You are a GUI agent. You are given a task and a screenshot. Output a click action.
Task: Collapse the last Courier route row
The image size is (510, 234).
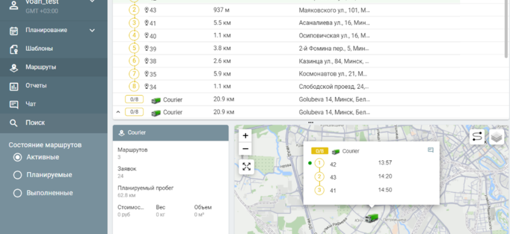(118, 112)
